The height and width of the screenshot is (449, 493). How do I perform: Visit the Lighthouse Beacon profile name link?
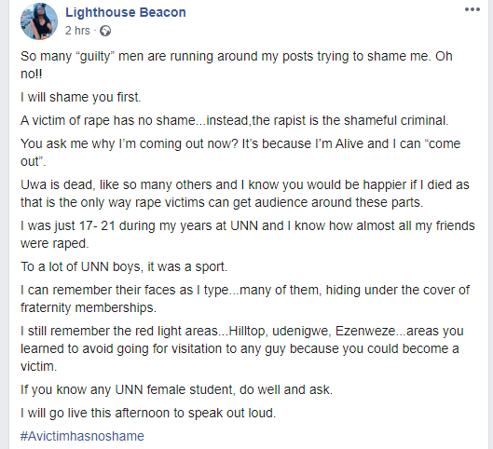(x=126, y=12)
